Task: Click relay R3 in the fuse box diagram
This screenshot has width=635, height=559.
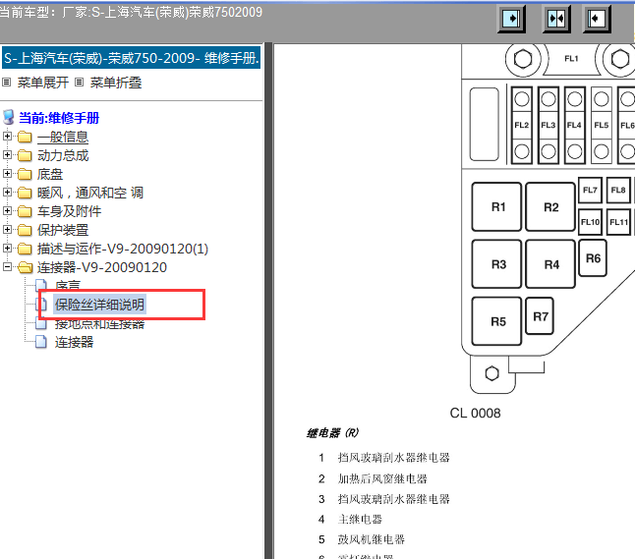Action: (496, 264)
